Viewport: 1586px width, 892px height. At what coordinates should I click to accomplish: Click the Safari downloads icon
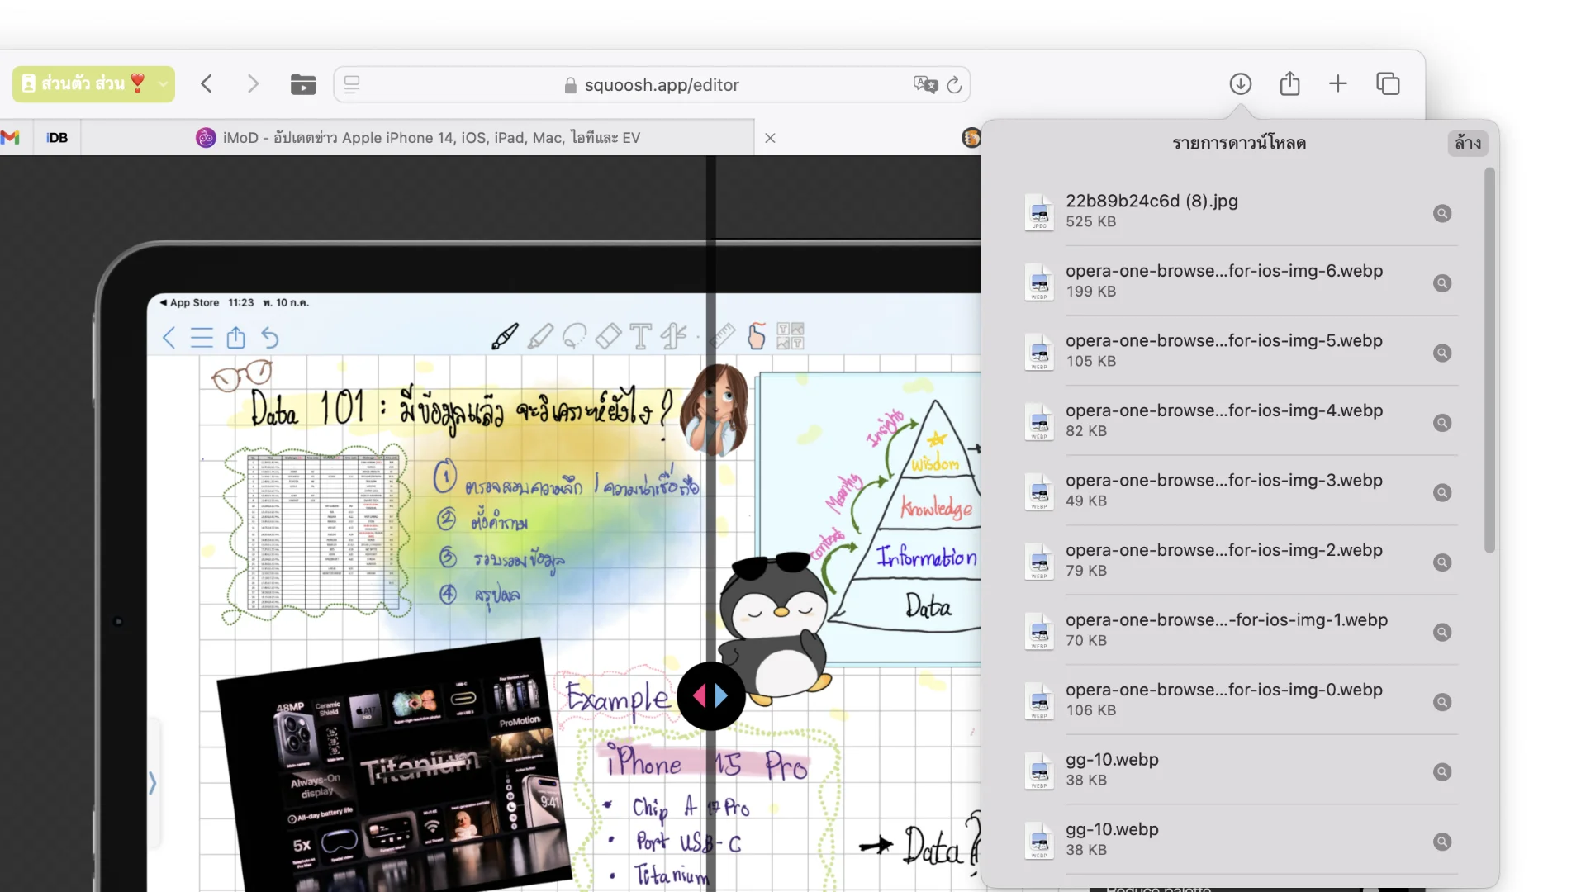[x=1240, y=83]
